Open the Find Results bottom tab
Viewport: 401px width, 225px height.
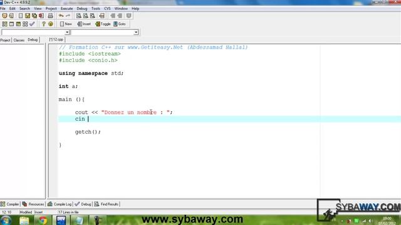click(x=107, y=204)
